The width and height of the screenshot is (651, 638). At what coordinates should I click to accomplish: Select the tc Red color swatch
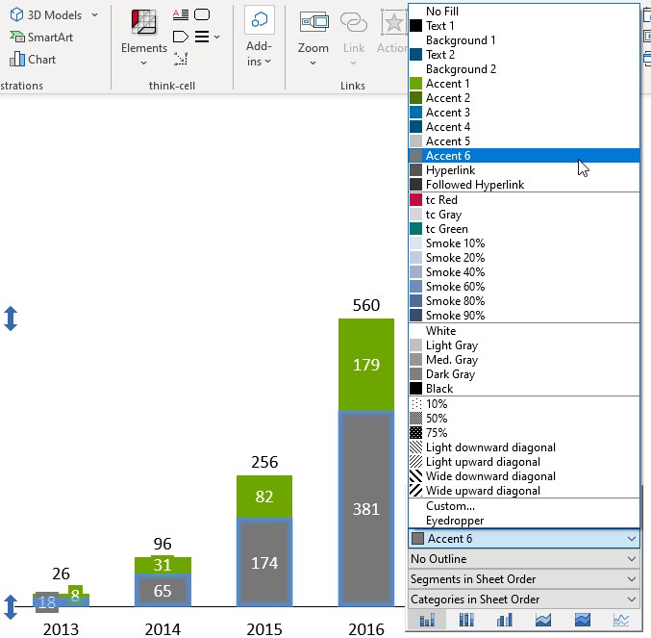pos(441,200)
